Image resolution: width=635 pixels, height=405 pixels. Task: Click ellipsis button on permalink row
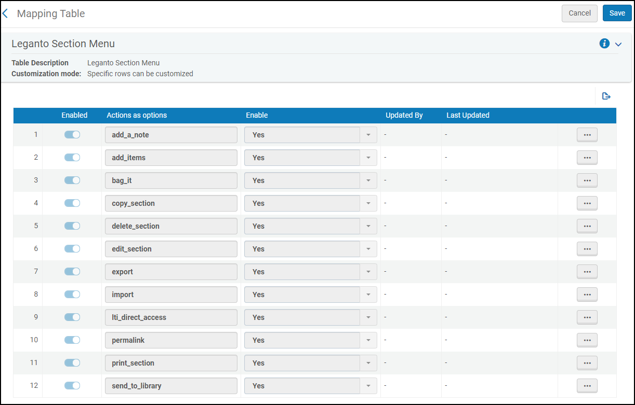587,340
